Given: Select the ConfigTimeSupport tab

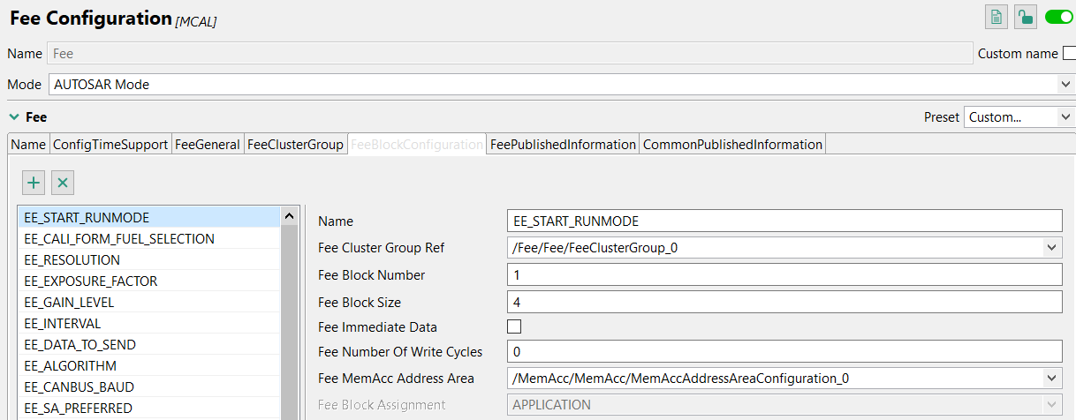Looking at the screenshot, I should [x=110, y=144].
